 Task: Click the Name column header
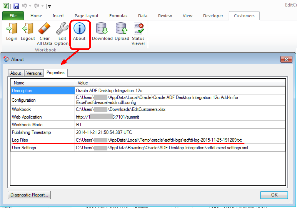(x=43, y=83)
